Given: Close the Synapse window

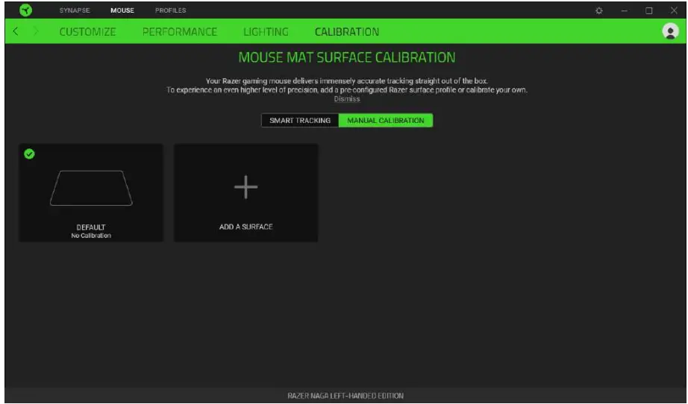Looking at the screenshot, I should (x=674, y=10).
